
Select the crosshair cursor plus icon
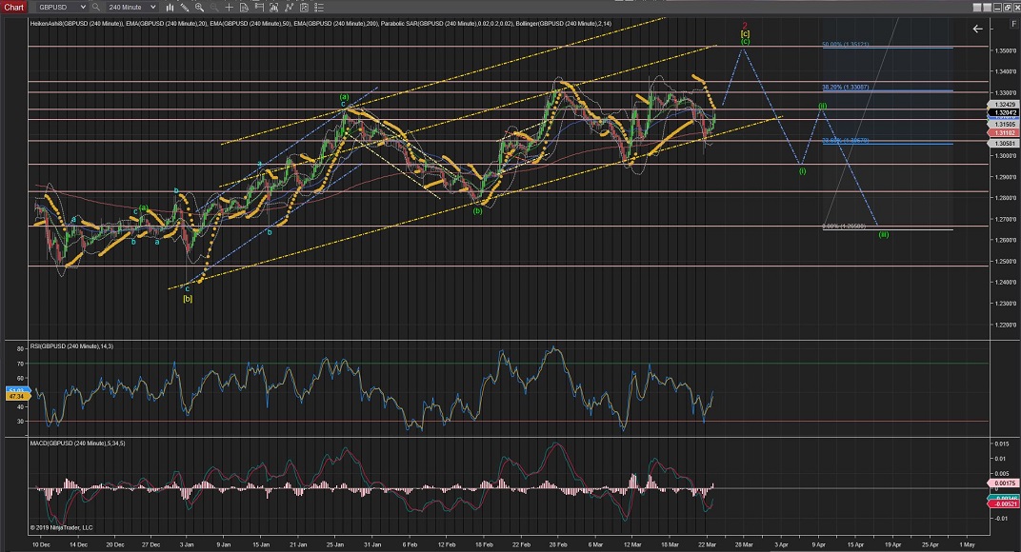click(x=229, y=8)
